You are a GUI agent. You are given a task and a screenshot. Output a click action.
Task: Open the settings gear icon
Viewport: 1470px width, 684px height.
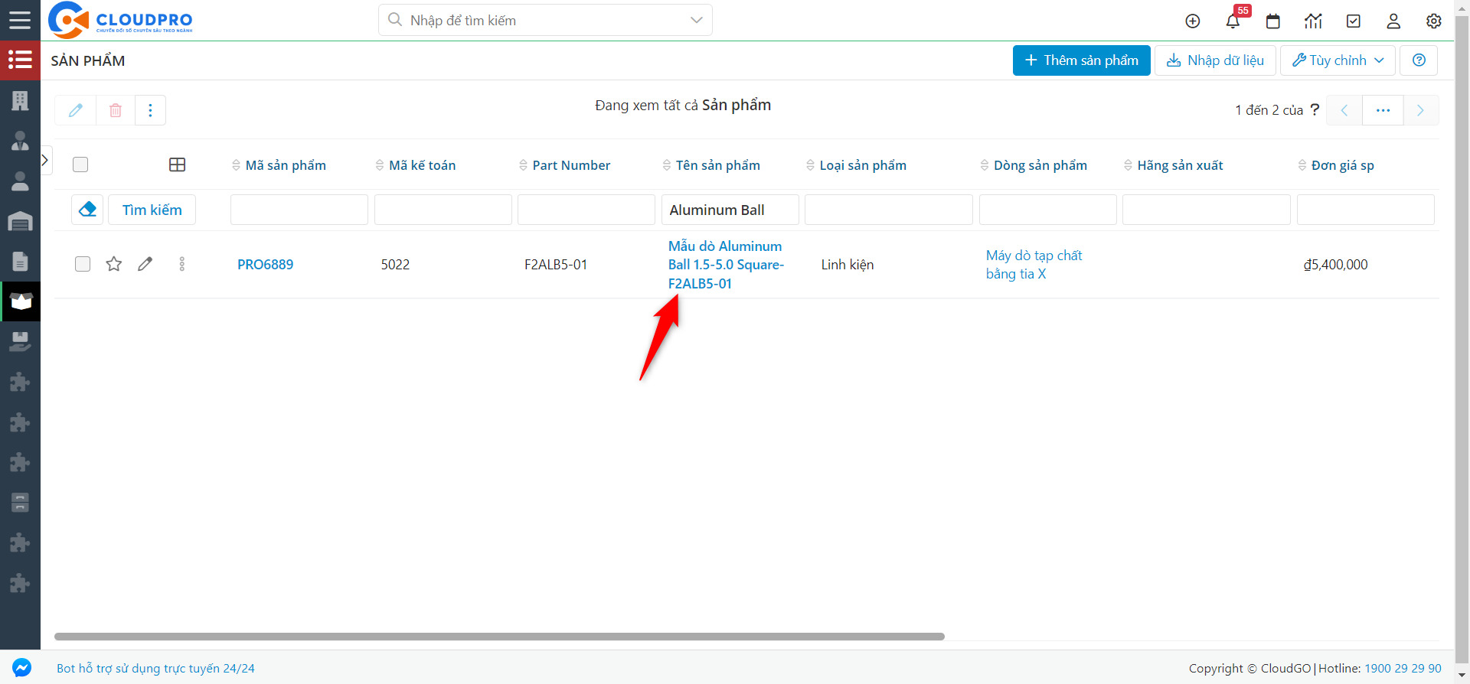point(1434,21)
